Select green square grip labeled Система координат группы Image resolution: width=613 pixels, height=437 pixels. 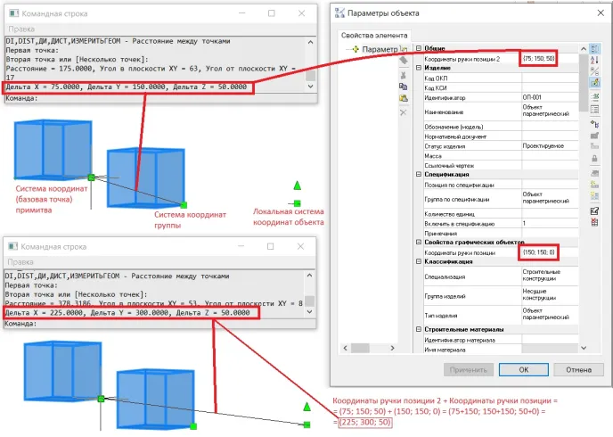(x=184, y=205)
